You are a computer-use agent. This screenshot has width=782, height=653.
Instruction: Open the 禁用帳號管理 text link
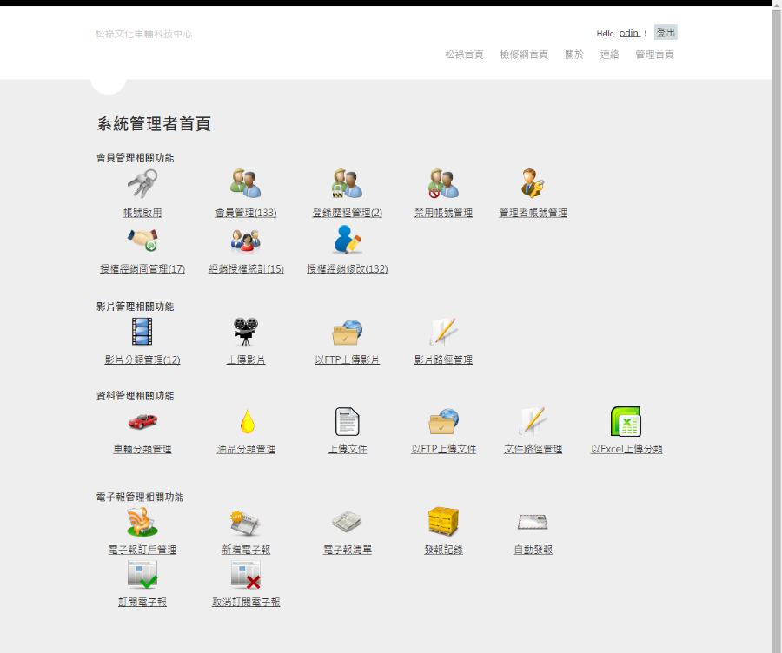coord(443,213)
